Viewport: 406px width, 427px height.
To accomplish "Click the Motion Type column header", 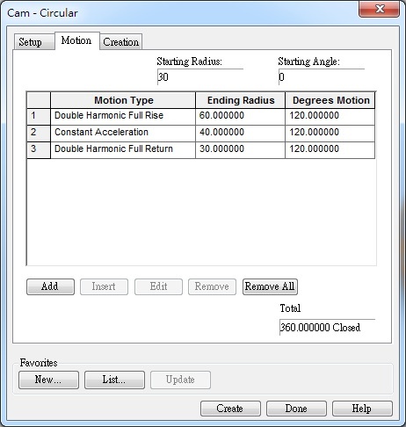I will [123, 100].
